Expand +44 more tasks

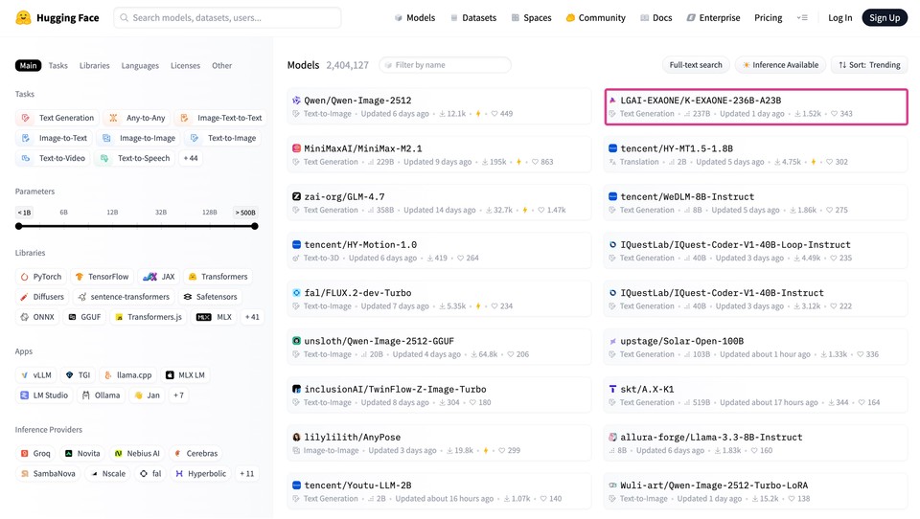pyautogui.click(x=191, y=158)
